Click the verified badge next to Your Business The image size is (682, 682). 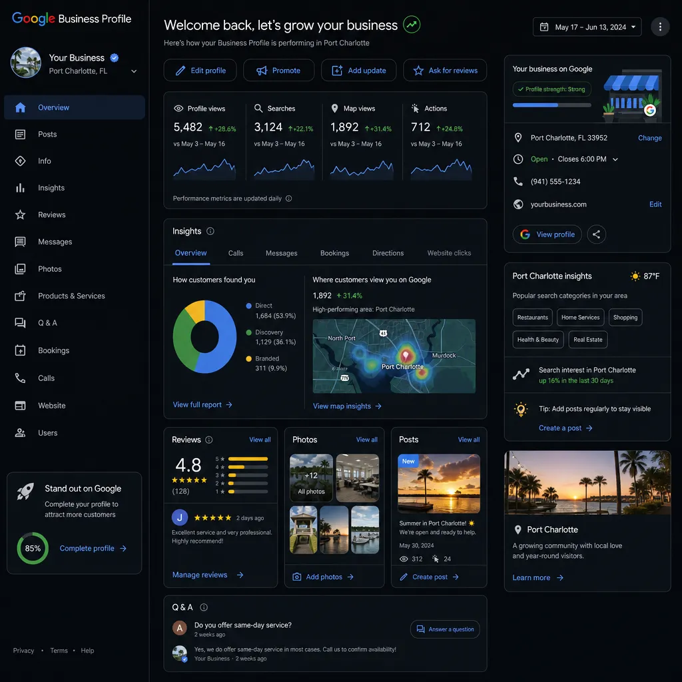coord(115,57)
